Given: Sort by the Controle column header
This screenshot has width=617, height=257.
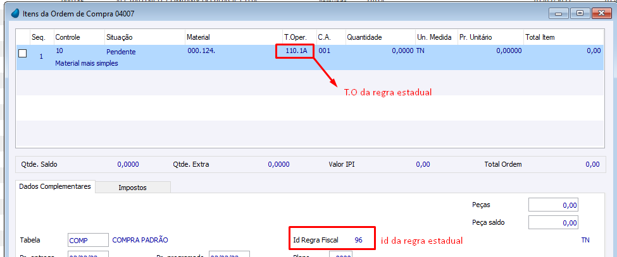Looking at the screenshot, I should click(x=79, y=37).
